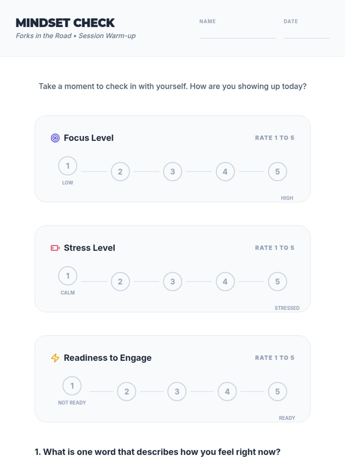
Task: Click the Readiness lightning bolt icon
Action: pos(55,358)
